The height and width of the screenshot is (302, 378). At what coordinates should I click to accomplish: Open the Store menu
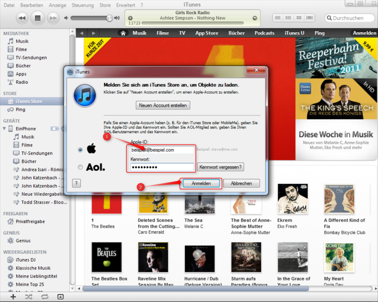tap(105, 5)
